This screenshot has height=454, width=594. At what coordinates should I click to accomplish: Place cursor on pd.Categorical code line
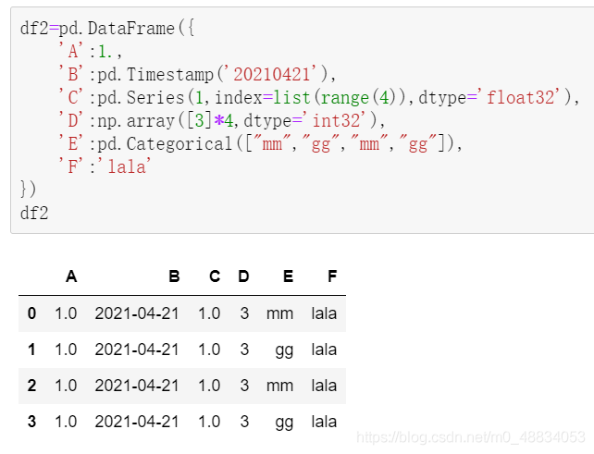tap(260, 144)
